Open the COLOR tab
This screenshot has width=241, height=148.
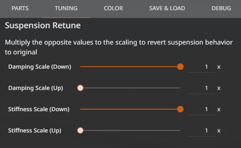[x=113, y=9]
